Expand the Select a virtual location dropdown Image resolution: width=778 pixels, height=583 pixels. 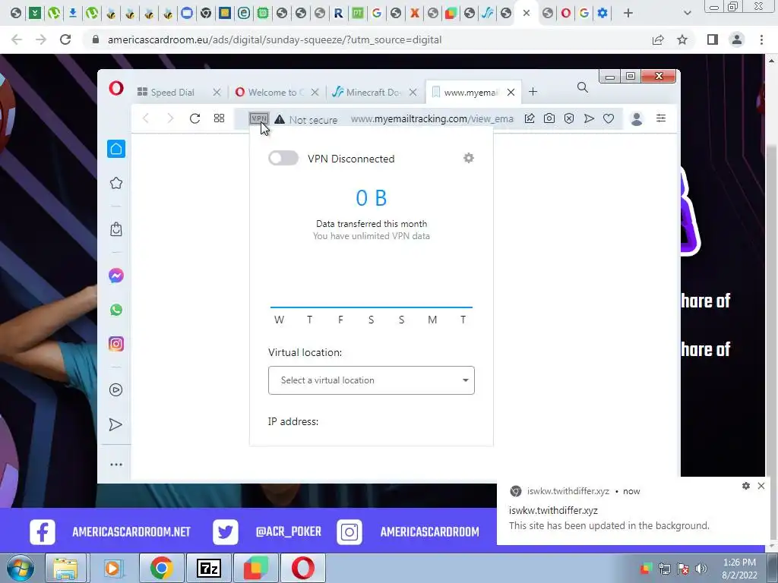coord(371,380)
